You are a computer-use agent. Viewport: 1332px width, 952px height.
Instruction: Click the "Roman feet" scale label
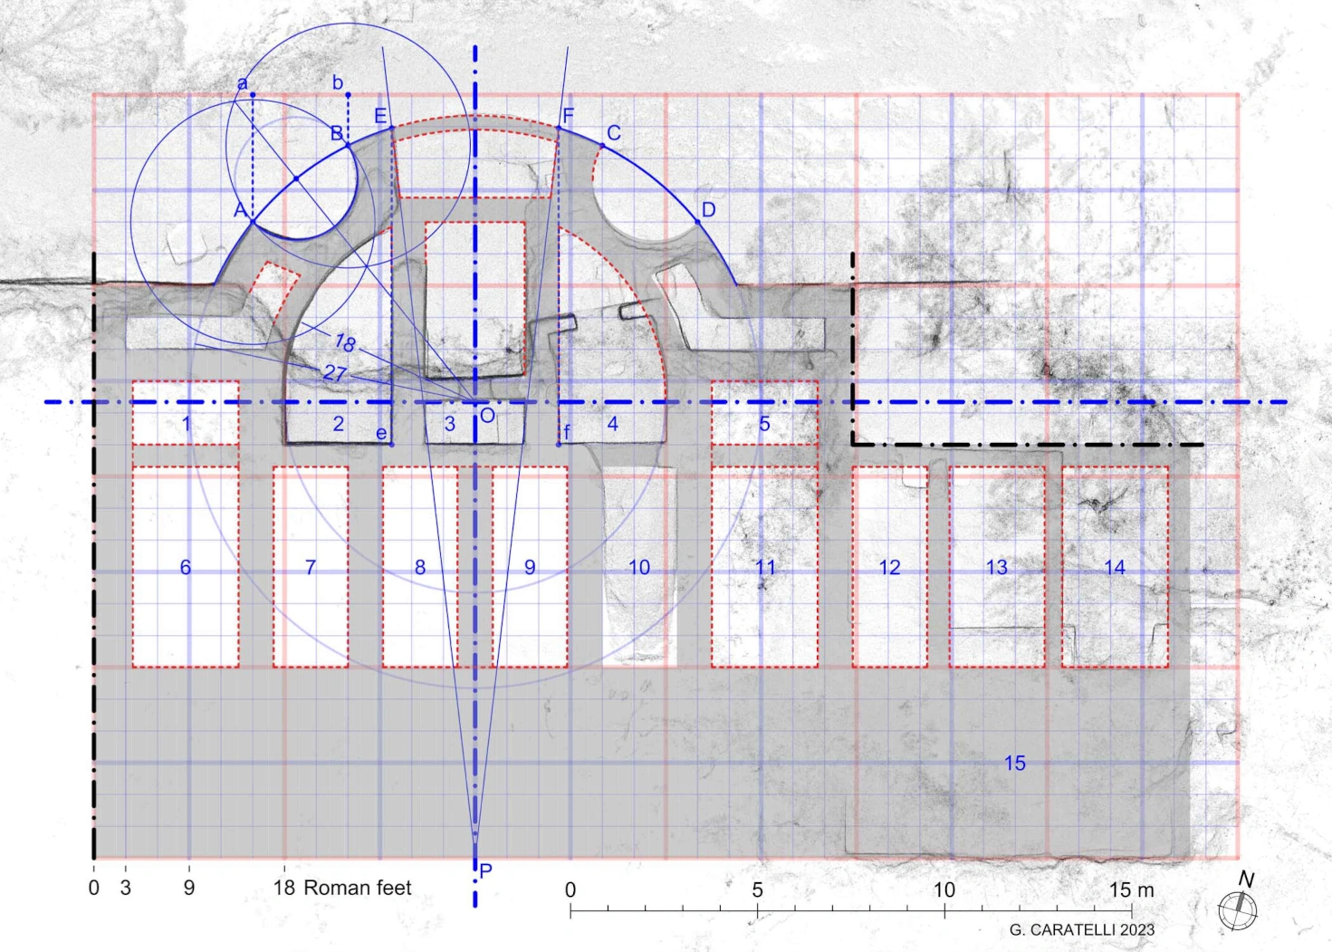[358, 888]
